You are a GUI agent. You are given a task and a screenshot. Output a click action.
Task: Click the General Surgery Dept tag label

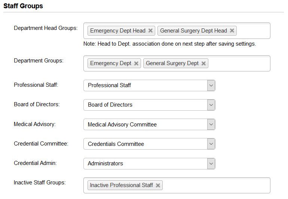172,64
